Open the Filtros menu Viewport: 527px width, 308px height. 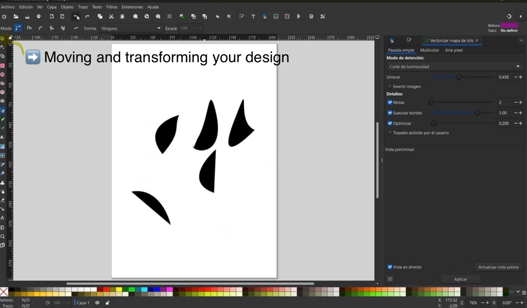point(112,7)
